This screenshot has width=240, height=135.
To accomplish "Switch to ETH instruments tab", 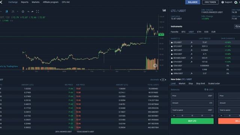I will tap(199, 32).
